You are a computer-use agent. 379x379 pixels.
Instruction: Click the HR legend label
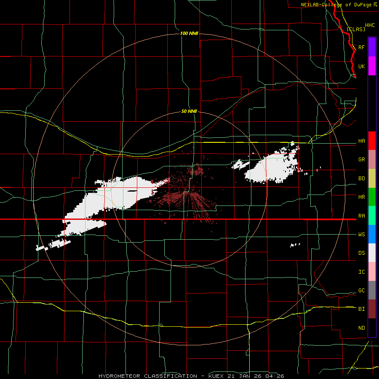tap(362, 197)
